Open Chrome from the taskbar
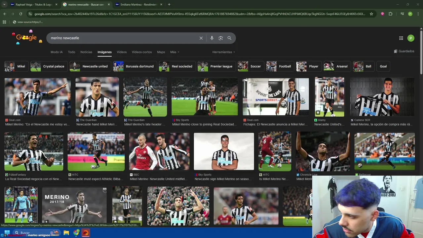 coord(76,233)
